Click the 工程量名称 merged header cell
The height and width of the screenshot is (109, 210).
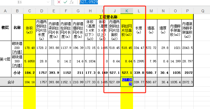point(108,17)
